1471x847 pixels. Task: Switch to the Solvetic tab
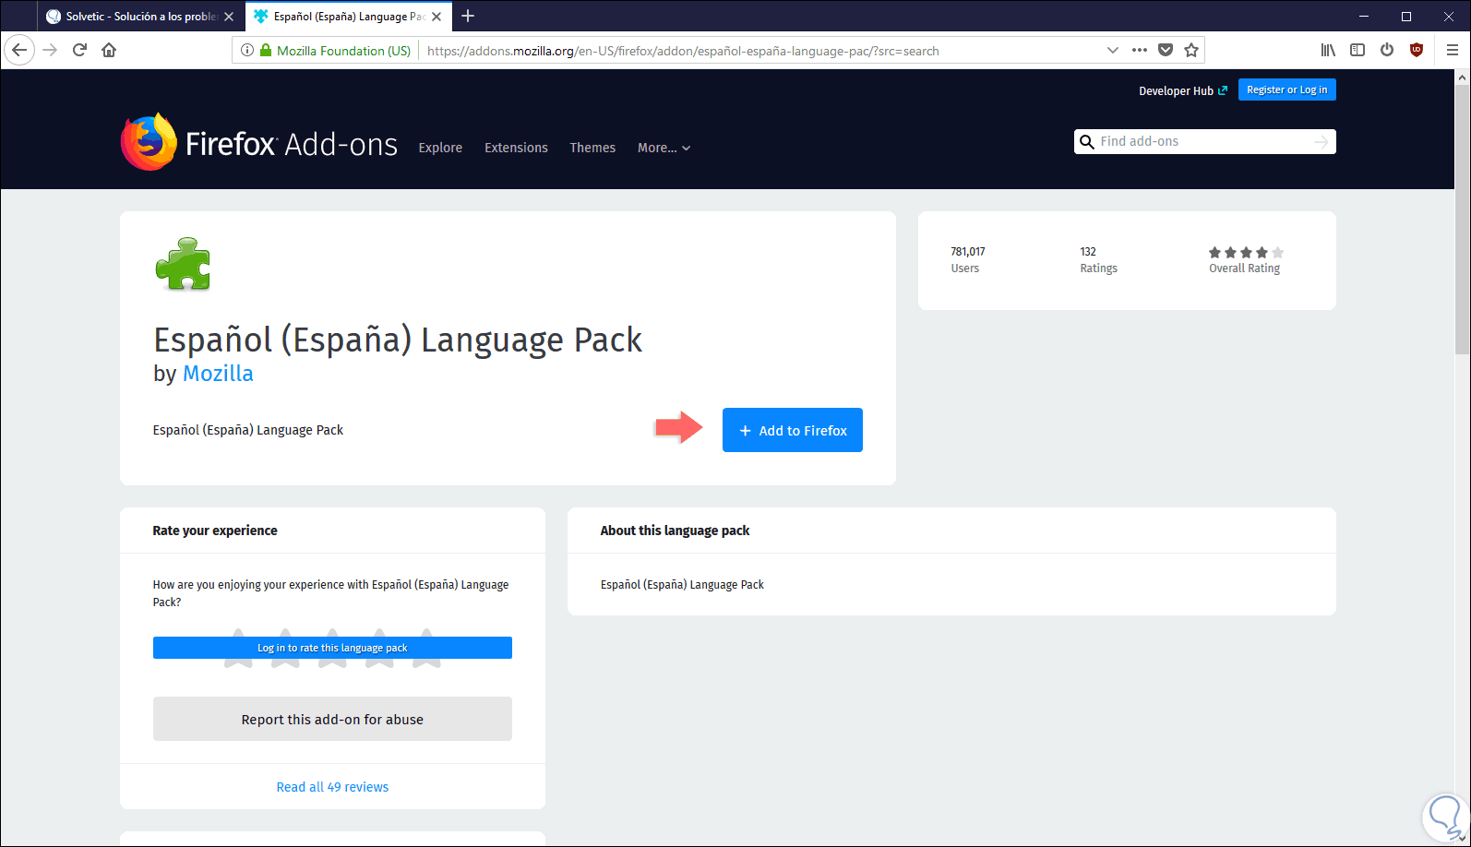[140, 17]
